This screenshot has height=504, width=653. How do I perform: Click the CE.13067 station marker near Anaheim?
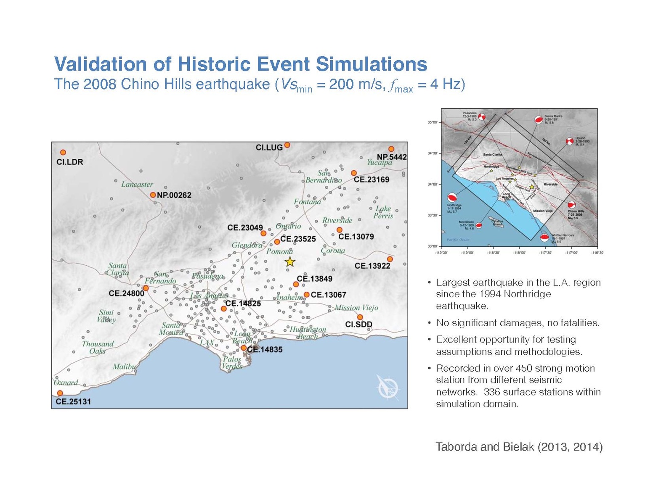[x=307, y=295]
